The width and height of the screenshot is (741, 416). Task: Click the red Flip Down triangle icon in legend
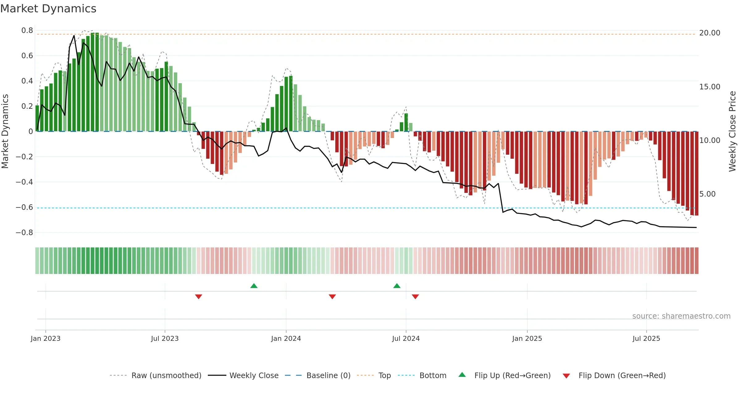[566, 376]
